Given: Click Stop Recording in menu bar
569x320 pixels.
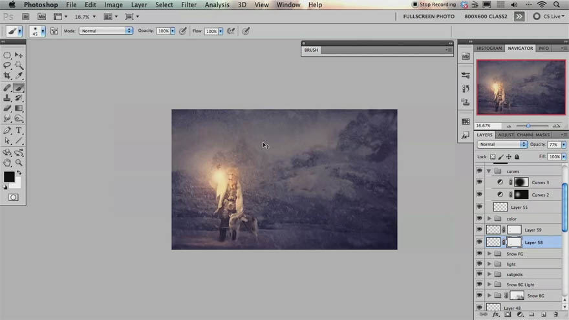Looking at the screenshot, I should [x=434, y=5].
